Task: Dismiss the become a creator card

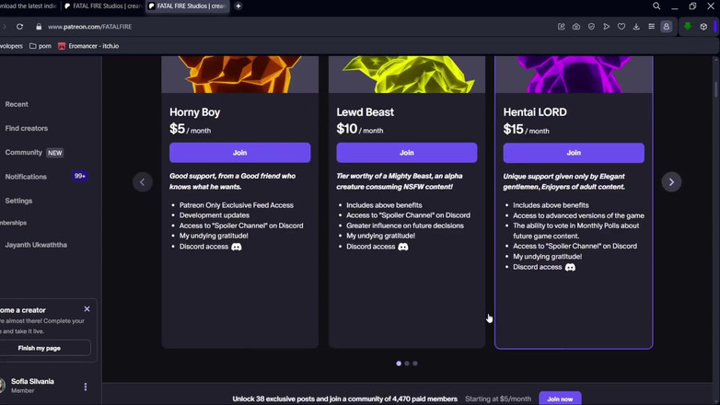Action: pos(87,309)
